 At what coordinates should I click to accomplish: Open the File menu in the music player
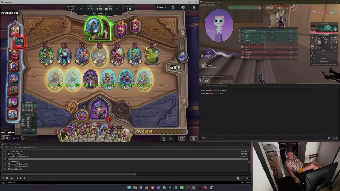point(3,147)
